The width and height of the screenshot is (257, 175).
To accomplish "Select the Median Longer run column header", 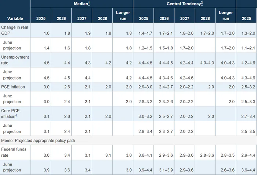I will tap(123, 15).
